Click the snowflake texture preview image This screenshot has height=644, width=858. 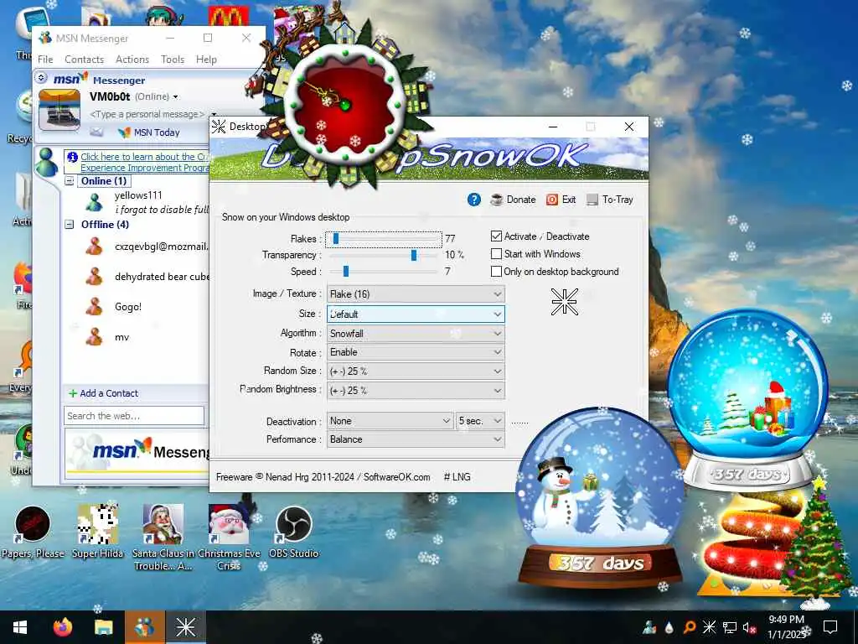[564, 302]
